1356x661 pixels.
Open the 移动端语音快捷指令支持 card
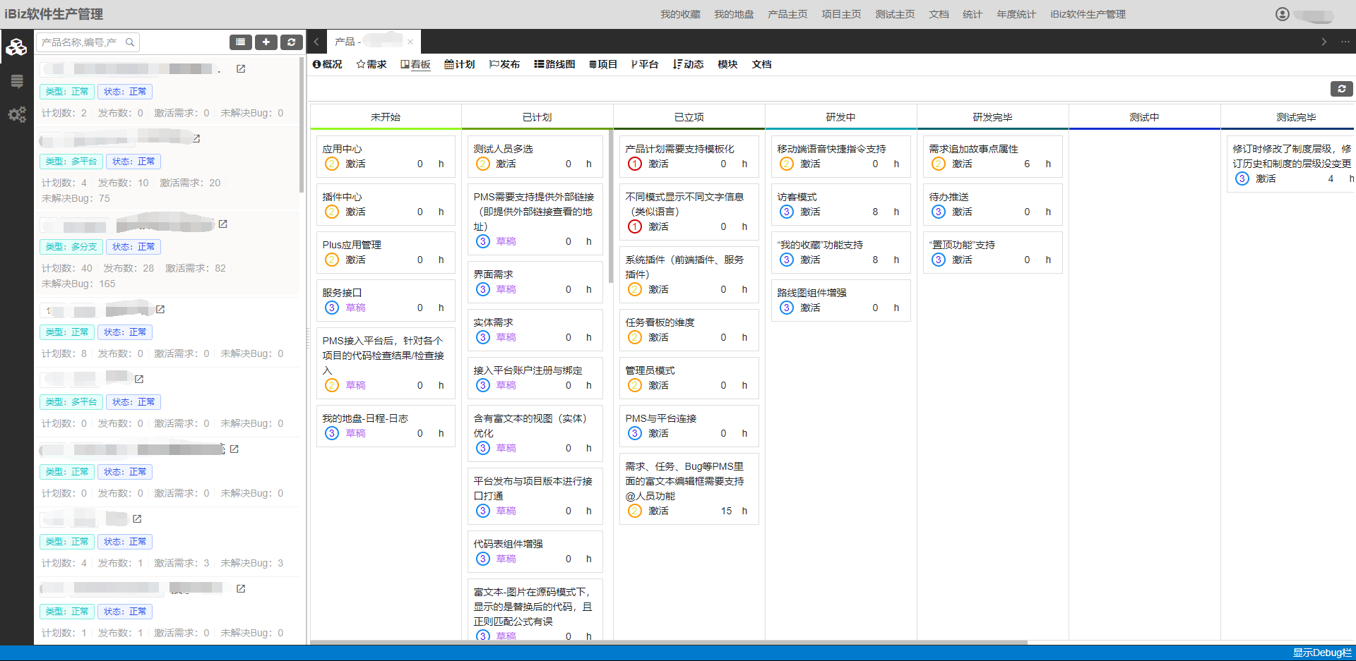[x=840, y=157]
